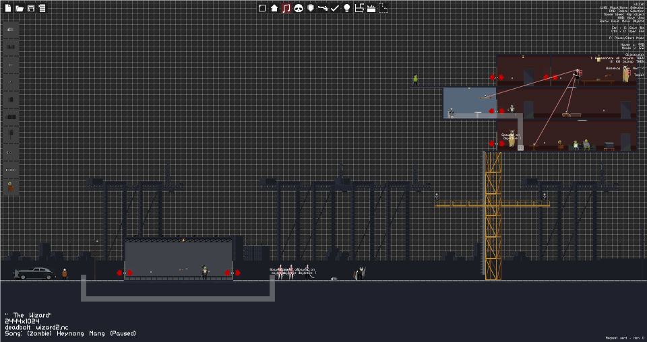647x342 pixels.
Task: Create a new level file
Action: tap(8, 8)
